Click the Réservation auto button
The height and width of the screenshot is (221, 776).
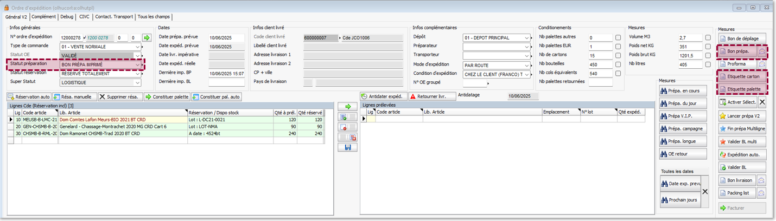point(29,97)
